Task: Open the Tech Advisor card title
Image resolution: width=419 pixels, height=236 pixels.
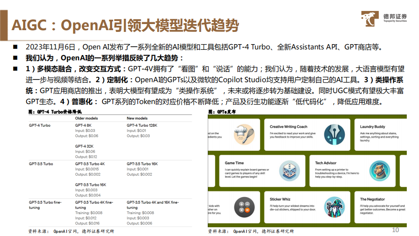Action: point(326,163)
